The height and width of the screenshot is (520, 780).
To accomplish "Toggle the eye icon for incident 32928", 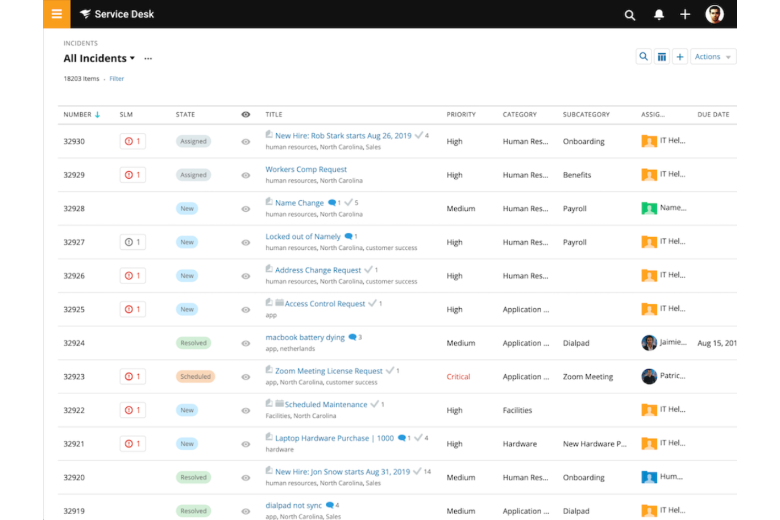I will click(246, 209).
